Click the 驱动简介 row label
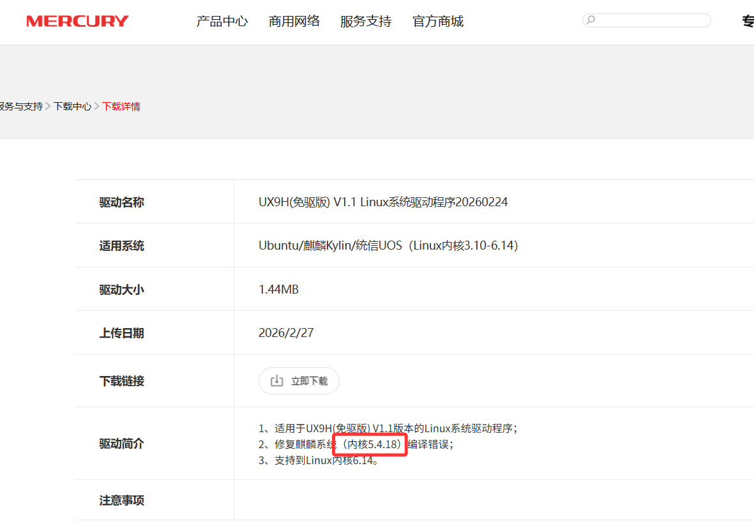Viewport: 754px width, 526px height. point(121,444)
